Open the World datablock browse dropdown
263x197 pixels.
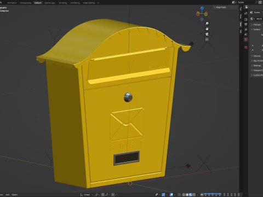[253, 19]
